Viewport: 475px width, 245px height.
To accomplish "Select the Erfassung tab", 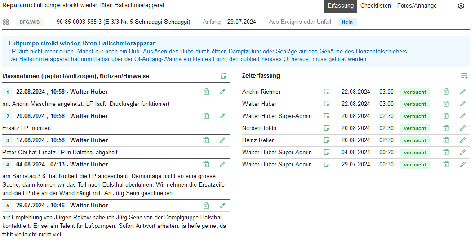I will [340, 6].
